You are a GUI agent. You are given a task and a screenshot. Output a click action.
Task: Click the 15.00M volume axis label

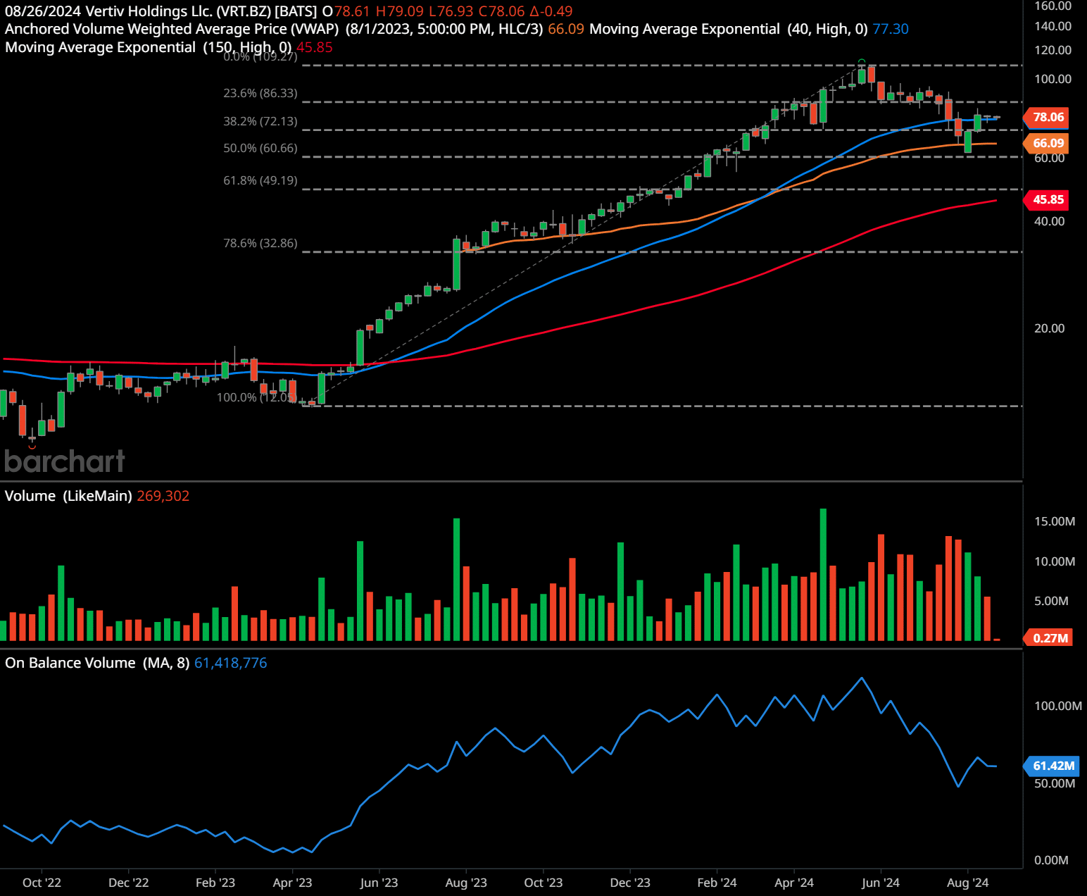[x=1055, y=521]
